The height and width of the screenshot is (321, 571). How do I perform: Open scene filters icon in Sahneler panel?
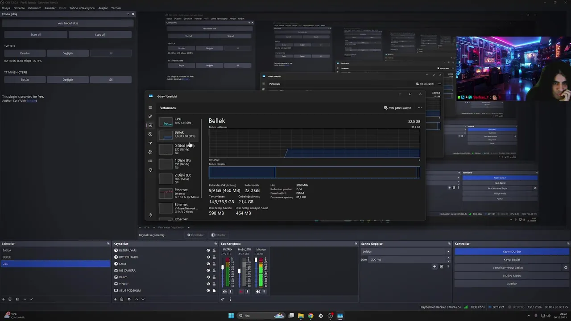coord(17,299)
